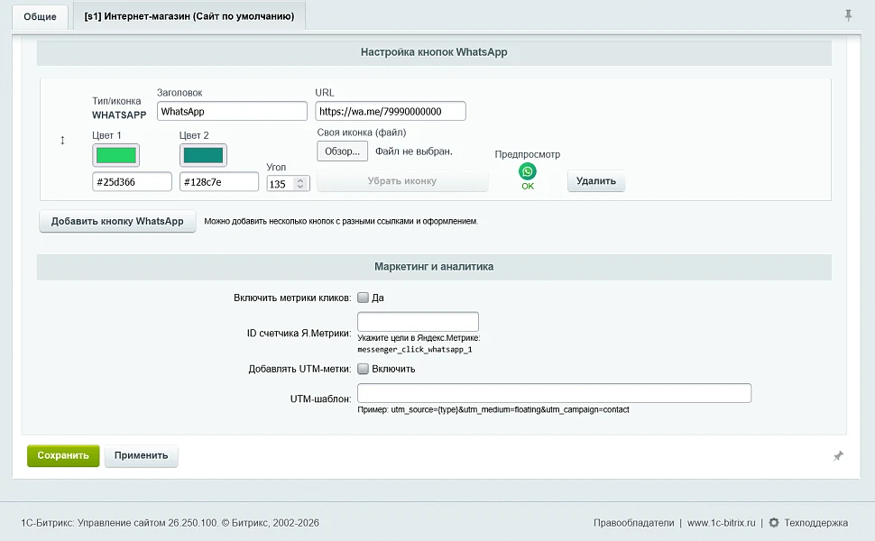The image size is (875, 541).
Task: Decrease the Угол value with down arrow
Action: click(x=300, y=187)
